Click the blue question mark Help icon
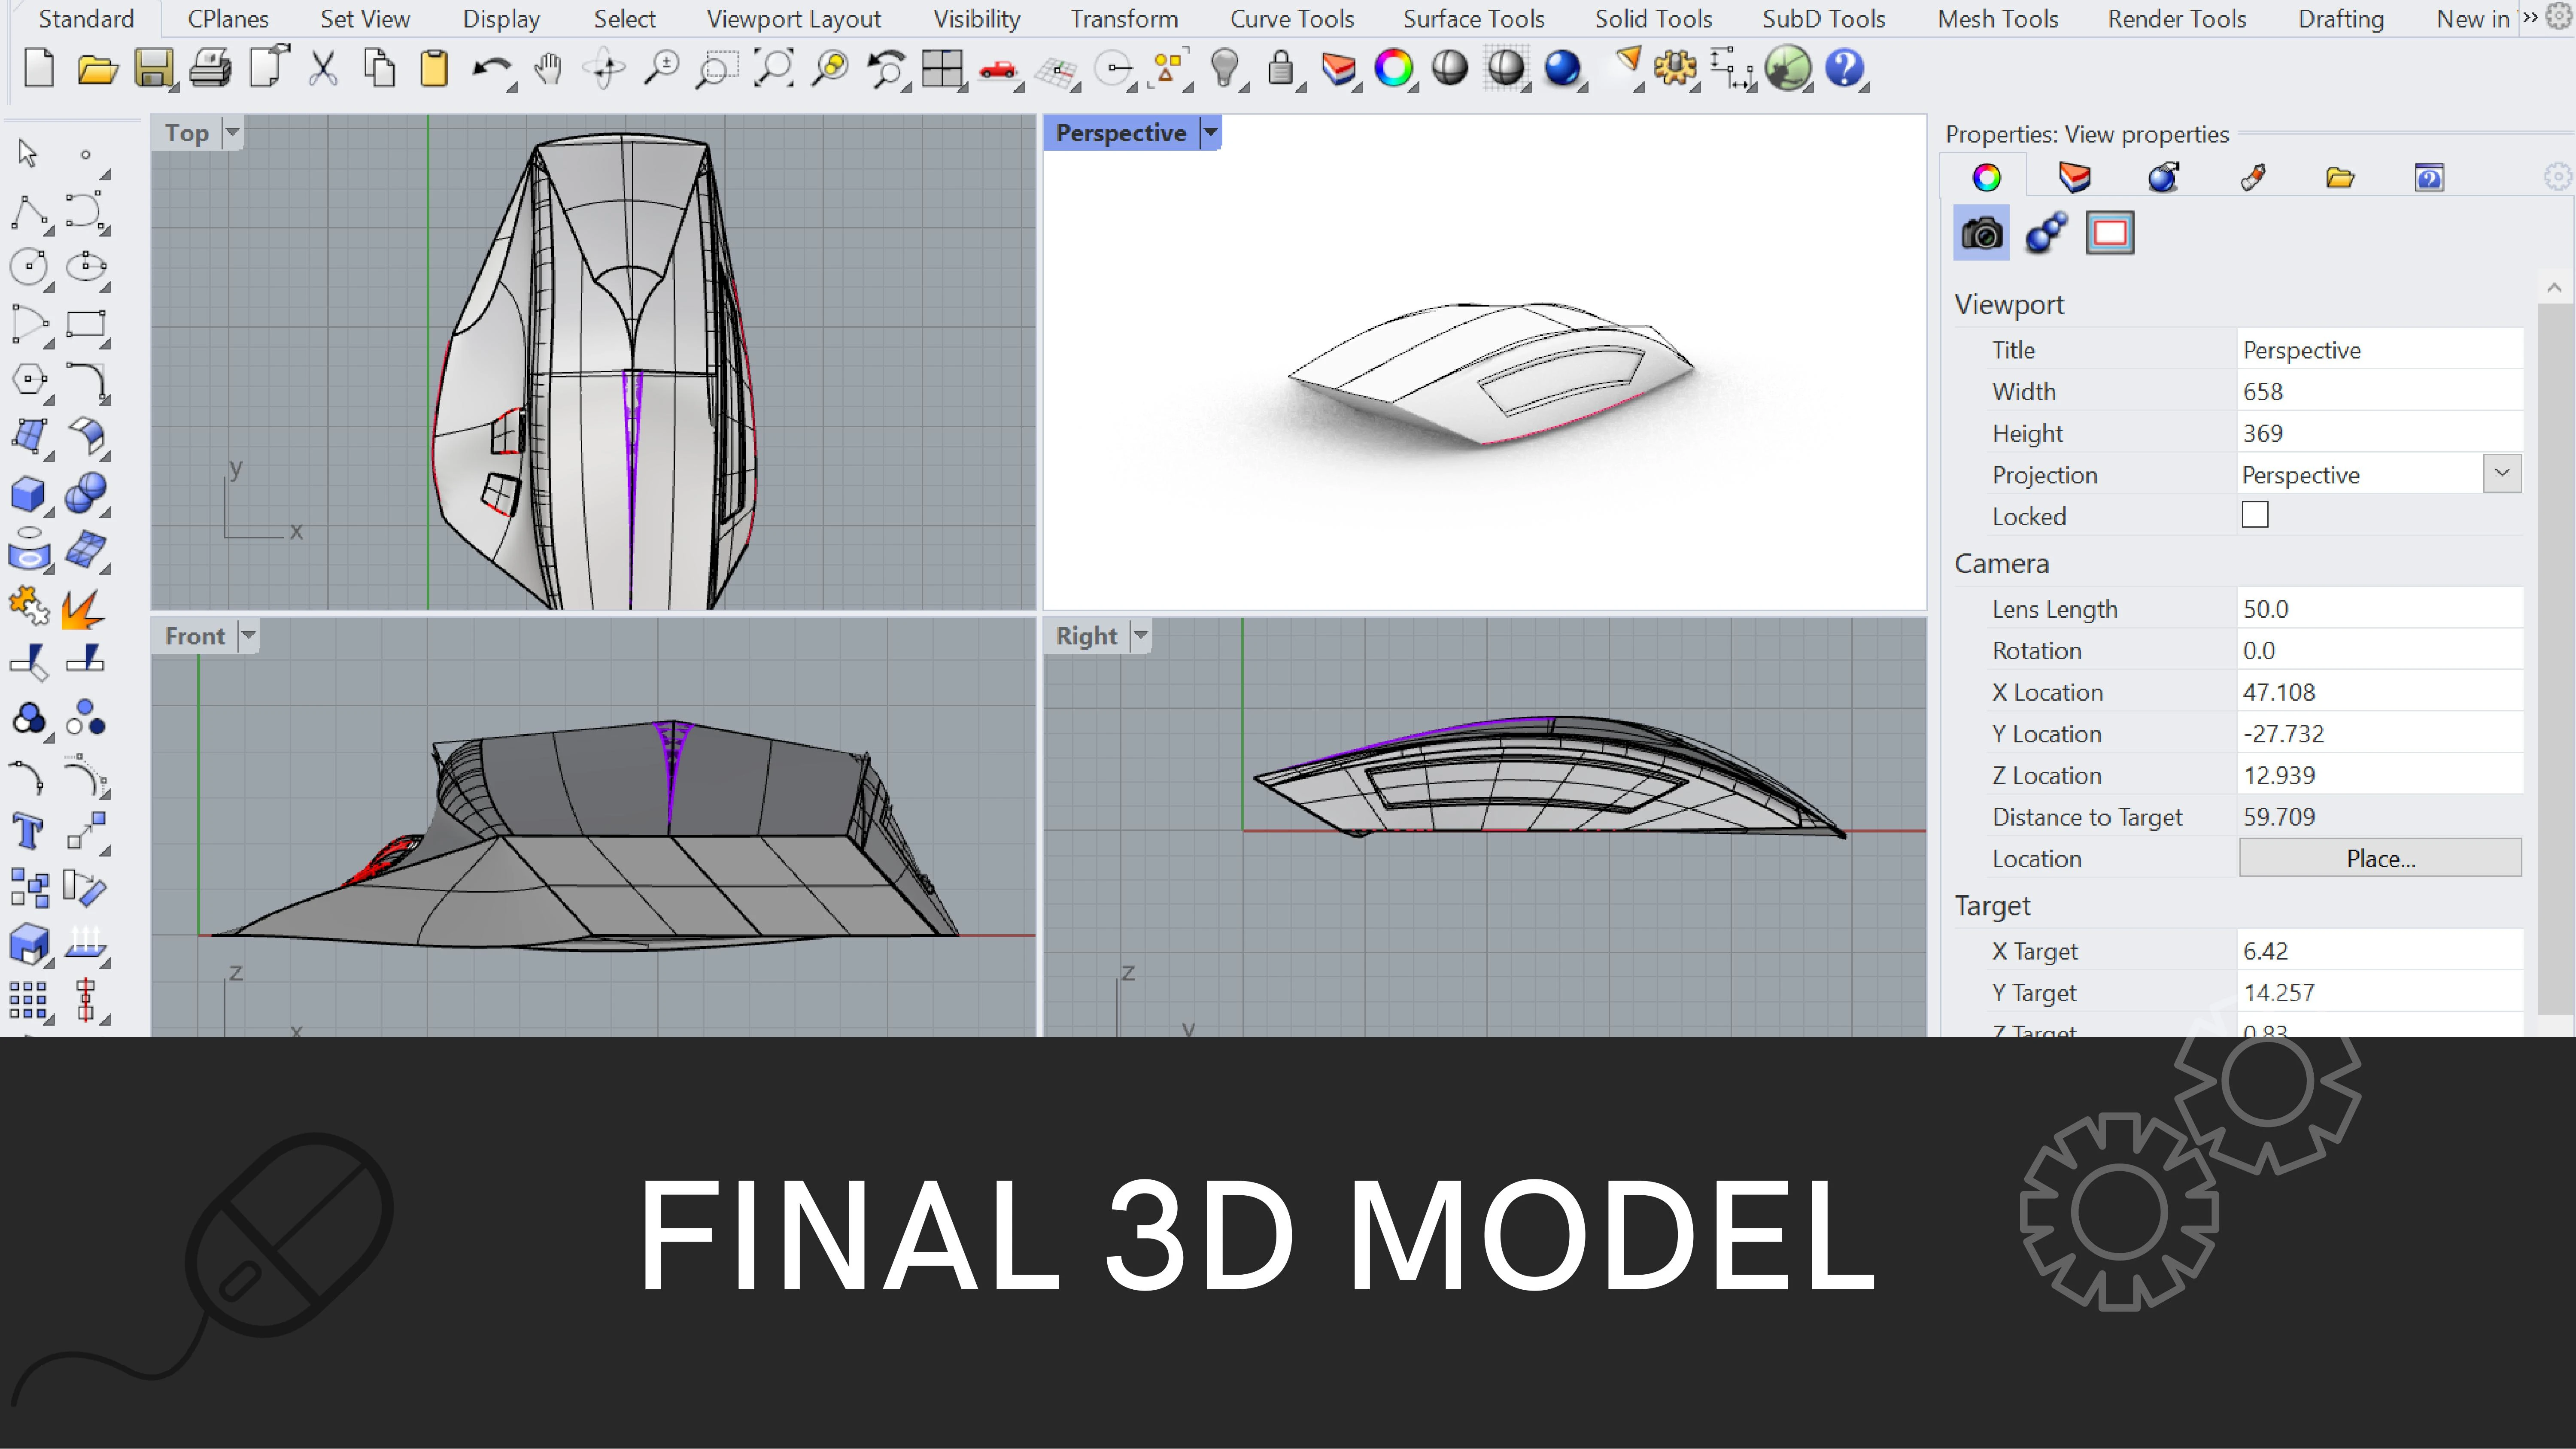This screenshot has width=2576, height=1449. tap(1844, 69)
